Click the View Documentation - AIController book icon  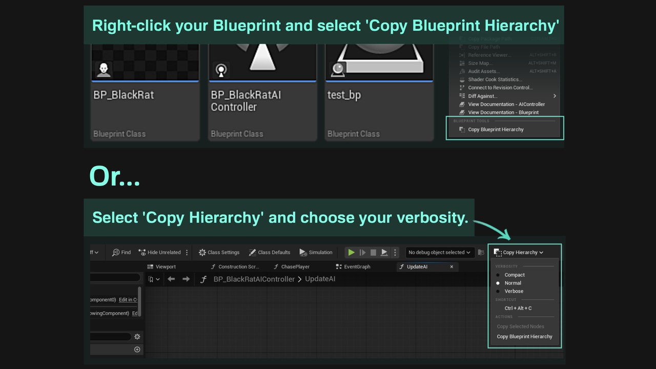tap(462, 104)
